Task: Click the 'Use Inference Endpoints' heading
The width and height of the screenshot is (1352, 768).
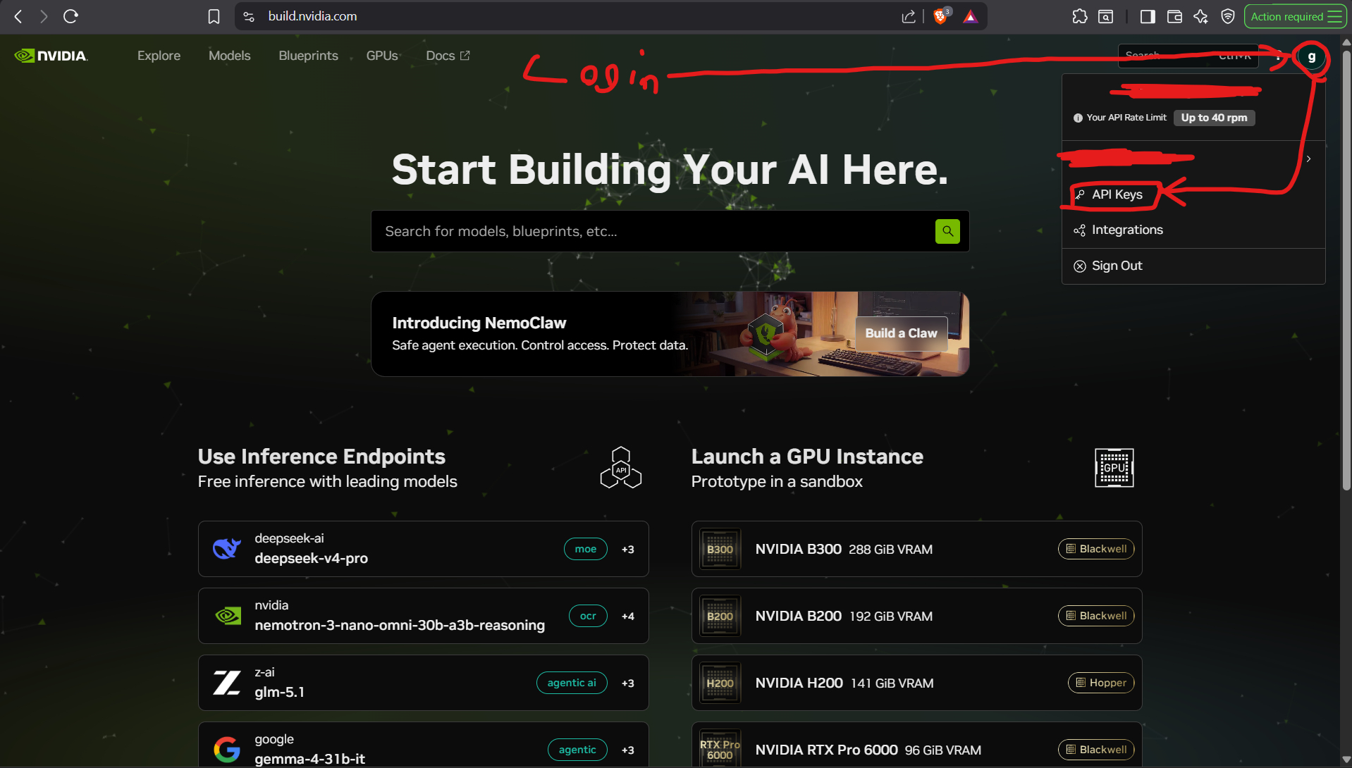Action: click(x=321, y=457)
